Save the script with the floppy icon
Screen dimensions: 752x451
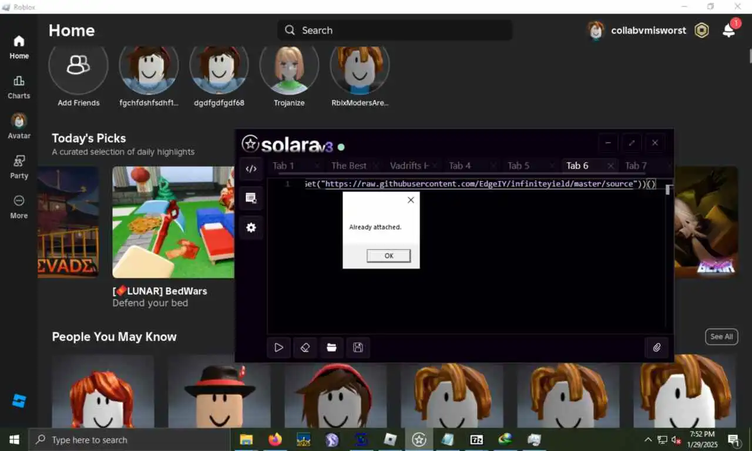358,347
